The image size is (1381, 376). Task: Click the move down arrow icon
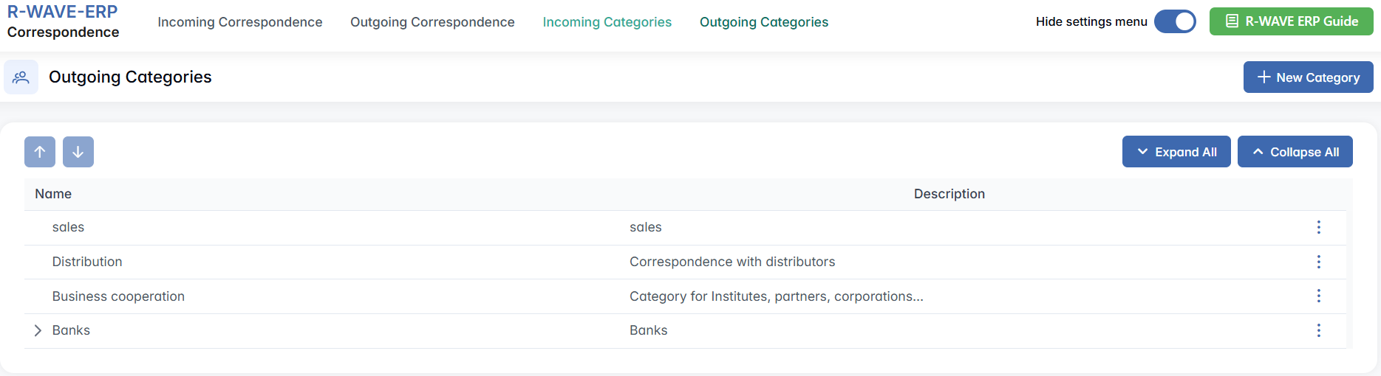click(x=78, y=152)
